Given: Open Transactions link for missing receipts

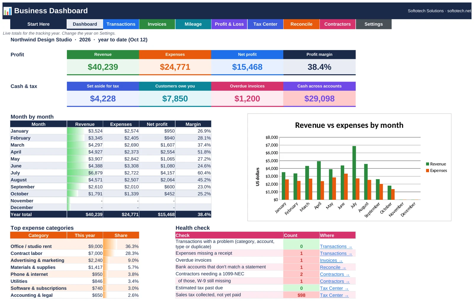Looking at the screenshot, I should tap(336, 253).
